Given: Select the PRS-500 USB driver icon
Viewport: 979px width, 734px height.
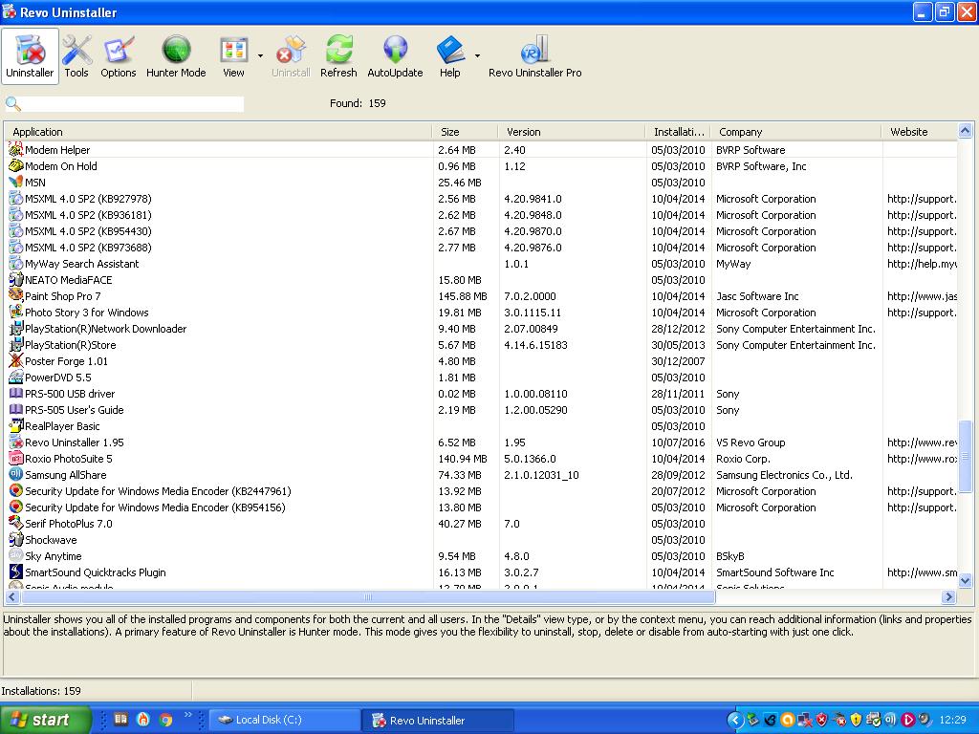Looking at the screenshot, I should pos(15,393).
